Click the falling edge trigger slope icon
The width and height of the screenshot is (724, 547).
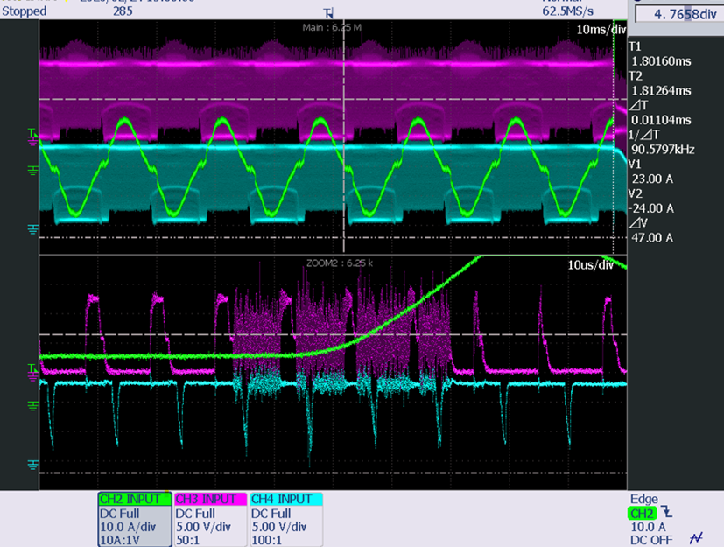pyautogui.click(x=667, y=511)
